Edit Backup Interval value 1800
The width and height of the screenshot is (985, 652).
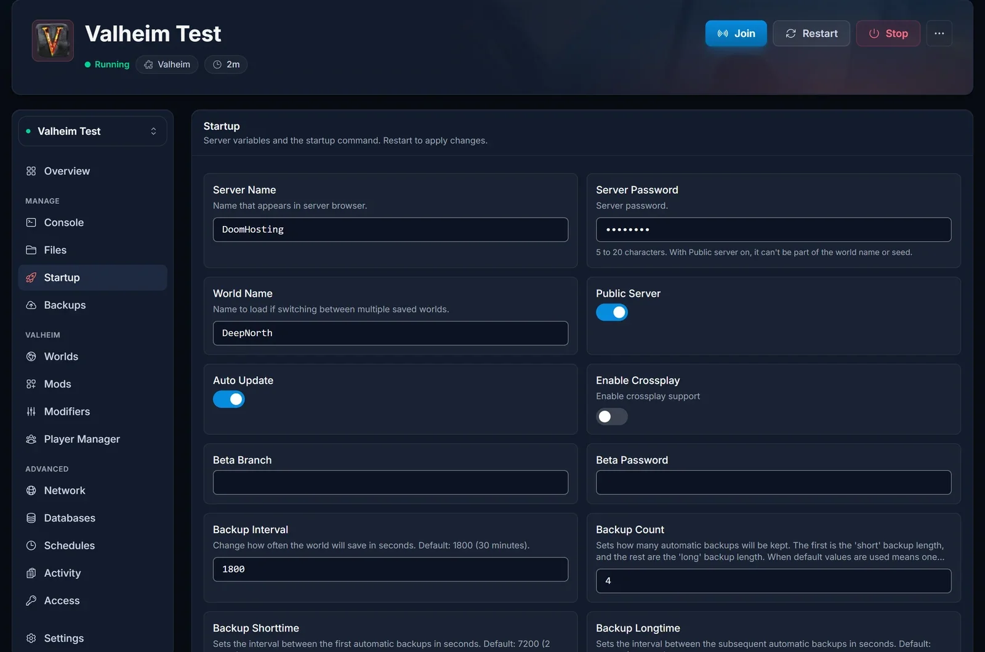click(x=390, y=569)
